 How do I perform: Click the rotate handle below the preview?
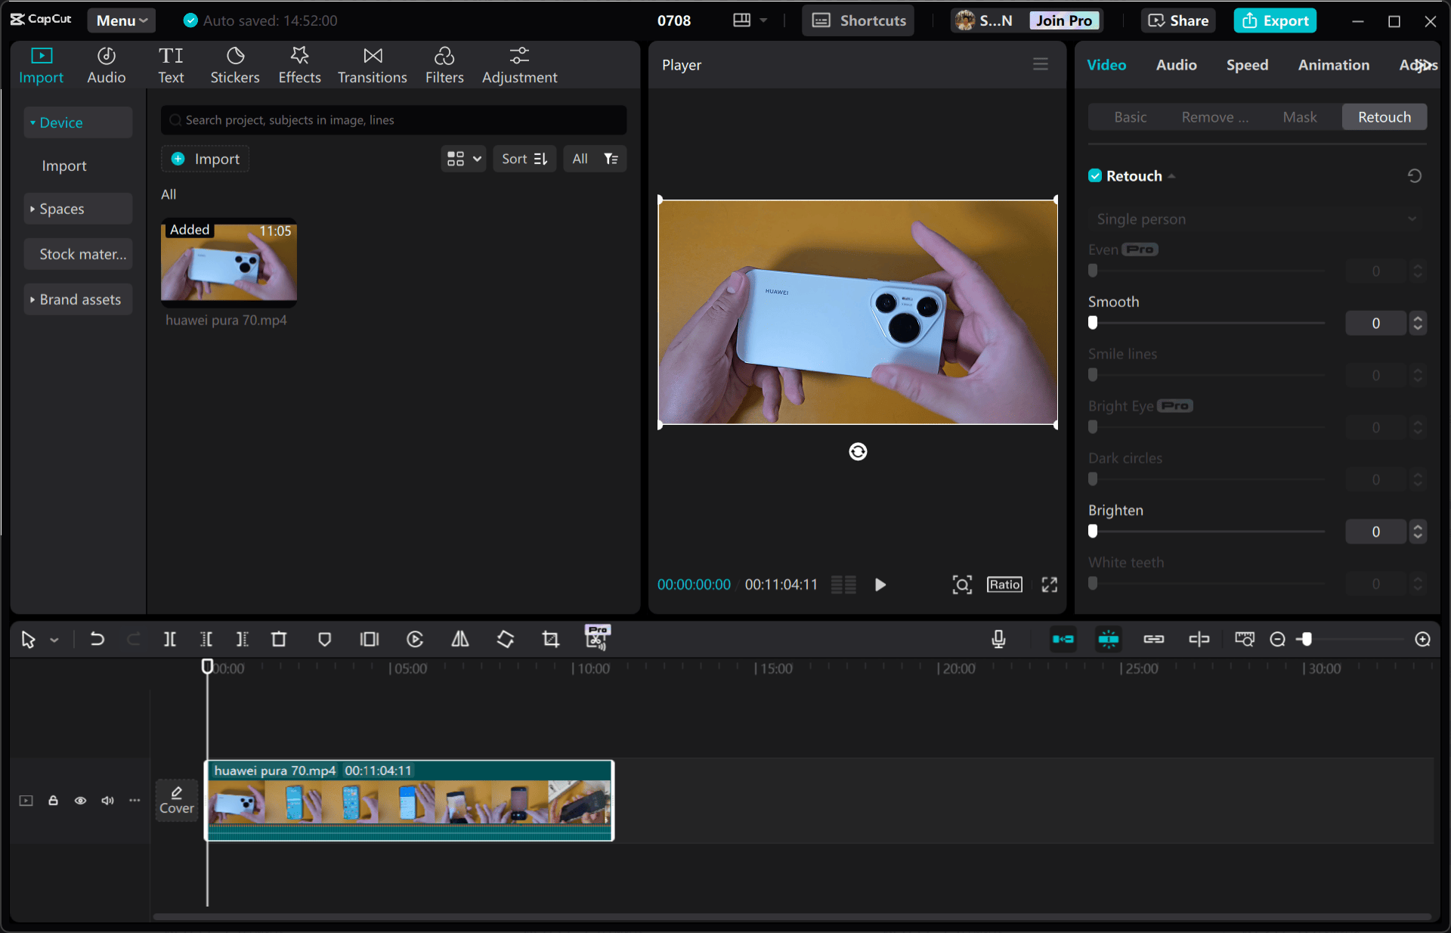(x=858, y=452)
